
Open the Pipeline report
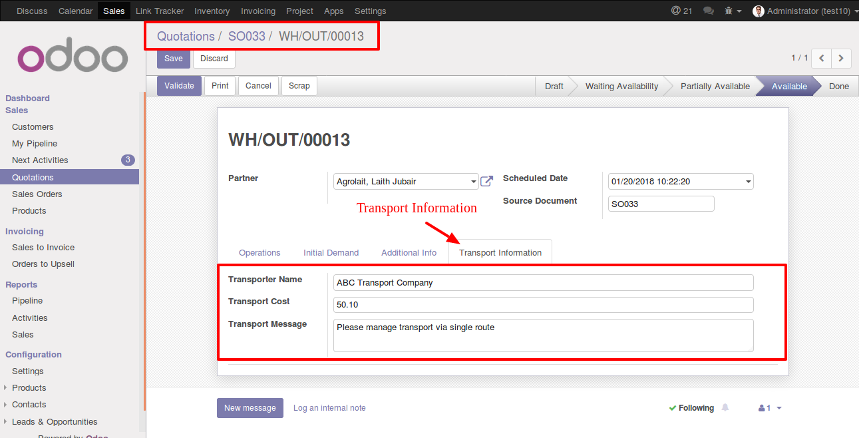coord(27,300)
